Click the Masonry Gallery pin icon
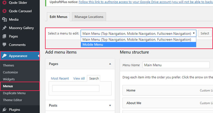213x113 pixels. pos(4,28)
